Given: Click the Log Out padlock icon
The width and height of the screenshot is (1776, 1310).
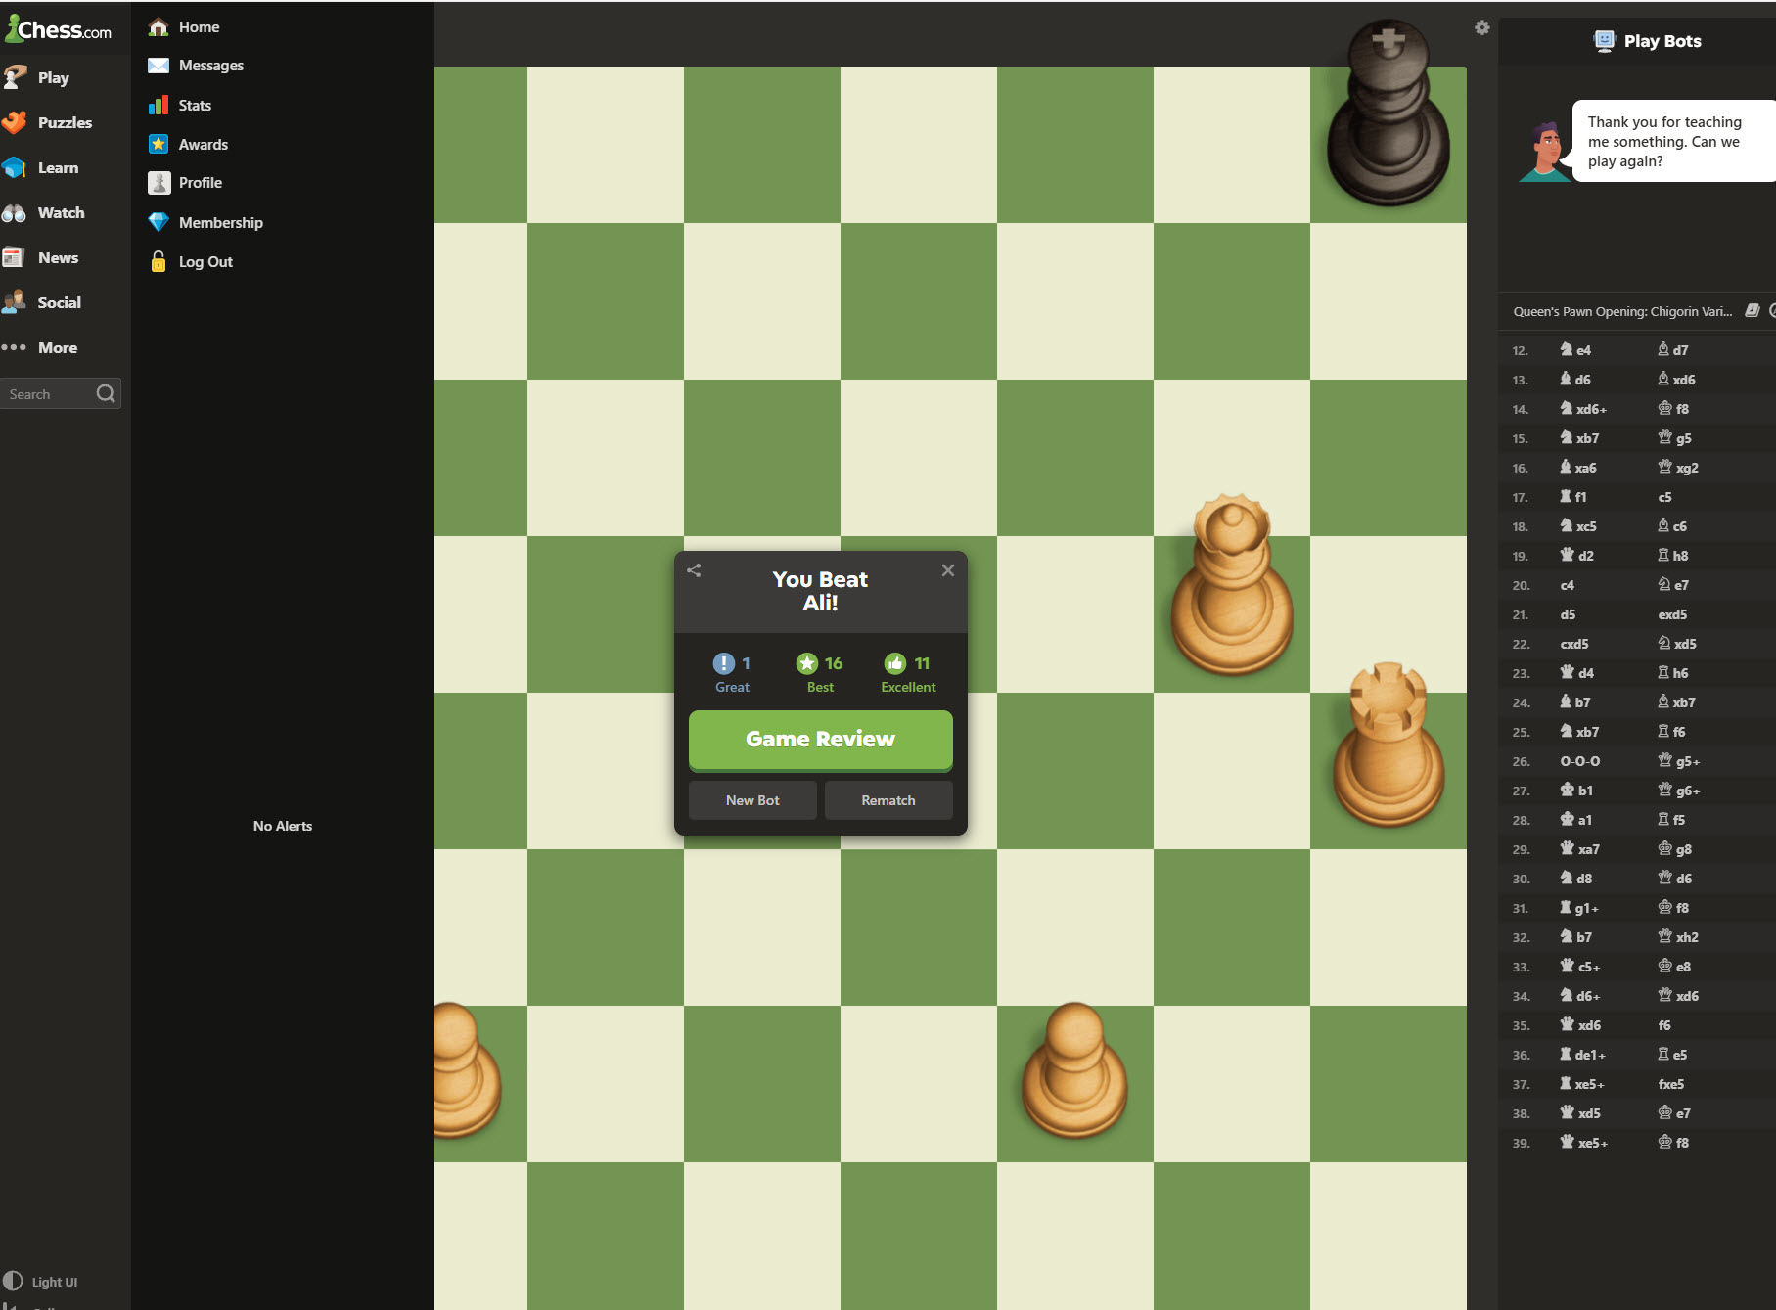Looking at the screenshot, I should tap(159, 261).
